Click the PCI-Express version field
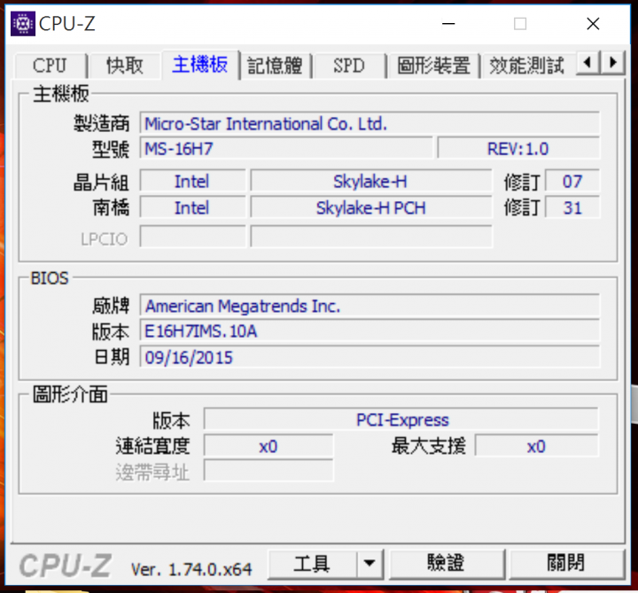 coord(401,419)
